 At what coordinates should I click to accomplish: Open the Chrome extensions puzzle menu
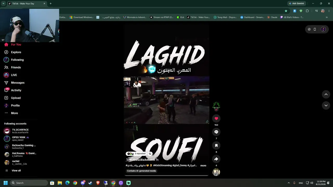coord(307,11)
